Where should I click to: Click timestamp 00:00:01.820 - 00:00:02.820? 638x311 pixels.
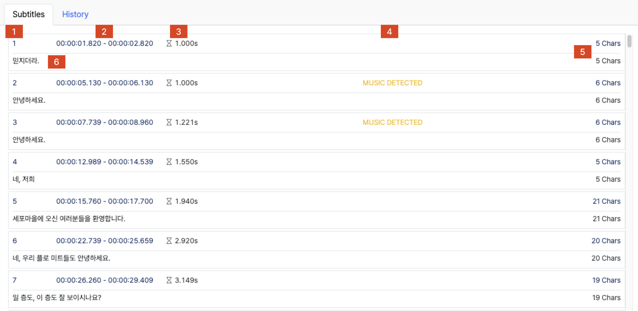[x=105, y=44]
